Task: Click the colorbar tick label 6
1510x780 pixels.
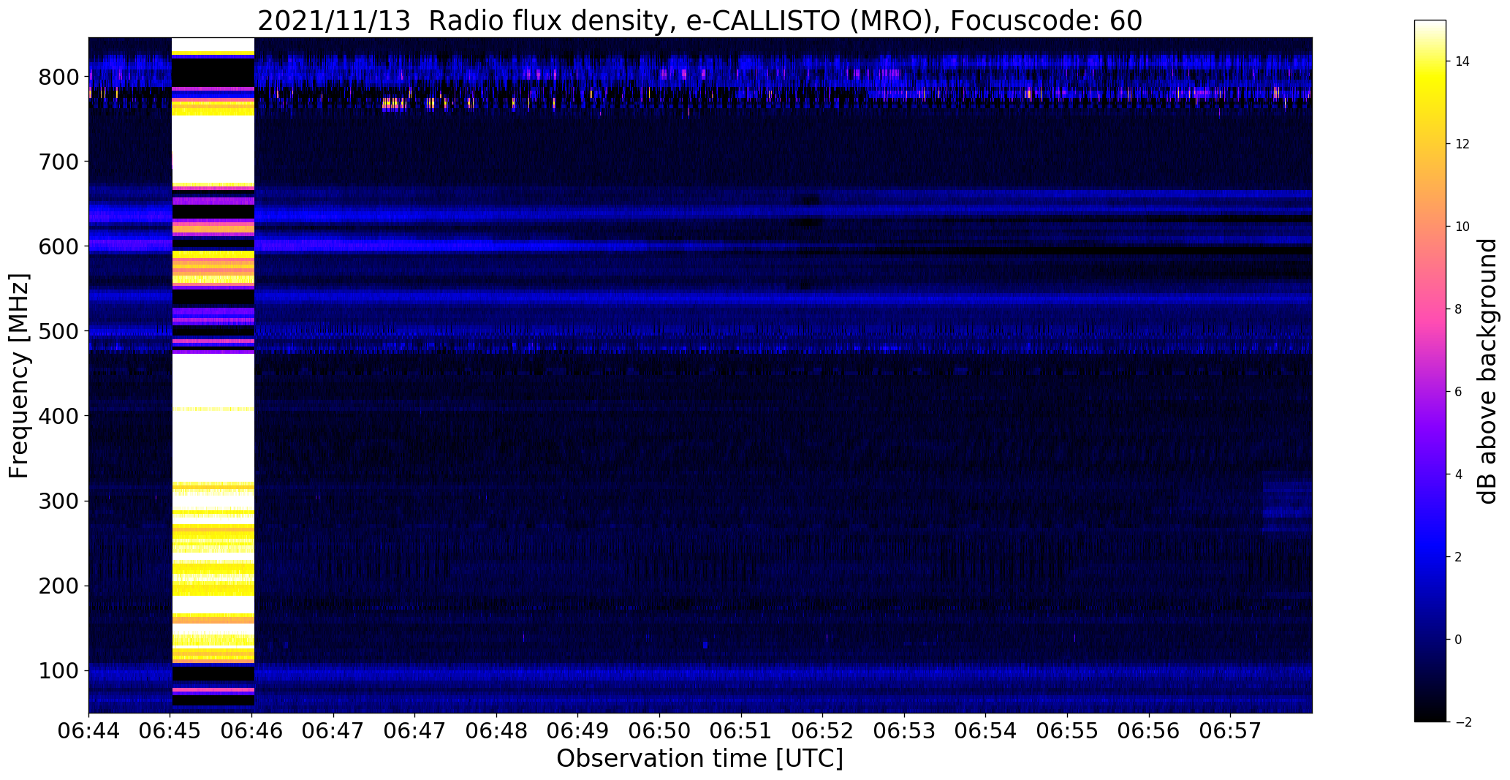Action: pyautogui.click(x=1459, y=392)
